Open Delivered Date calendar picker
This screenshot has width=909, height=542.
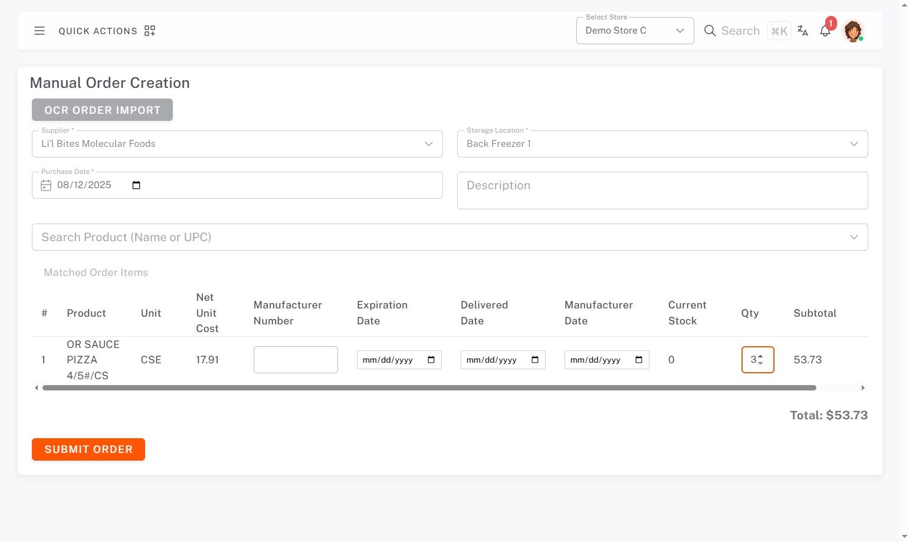(x=535, y=360)
